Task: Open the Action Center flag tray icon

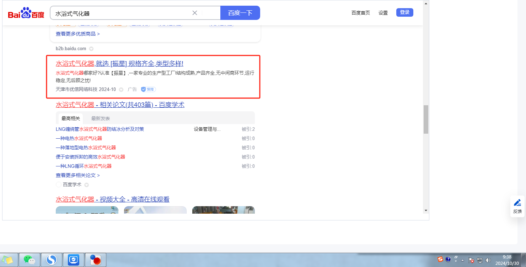Action: click(x=471, y=260)
